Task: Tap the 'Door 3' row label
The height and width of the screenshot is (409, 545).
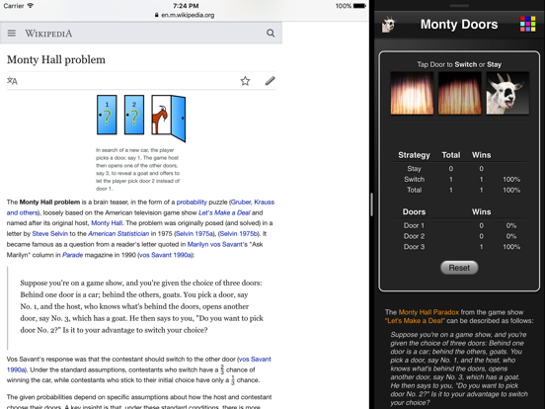Action: point(414,247)
